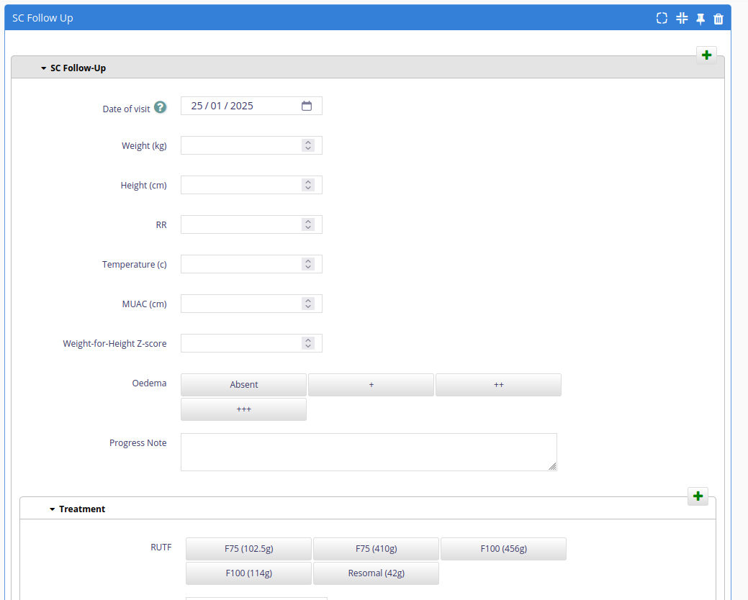Image resolution: width=748 pixels, height=600 pixels.
Task: Click the fullscreen icon in SC Follow Up header
Action: [662, 18]
